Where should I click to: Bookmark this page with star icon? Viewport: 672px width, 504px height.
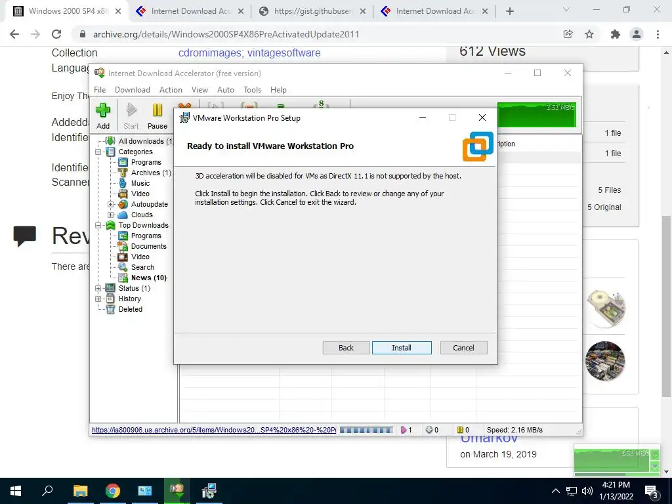pyautogui.click(x=589, y=34)
